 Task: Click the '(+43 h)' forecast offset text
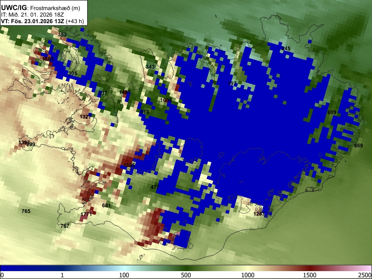(75, 21)
